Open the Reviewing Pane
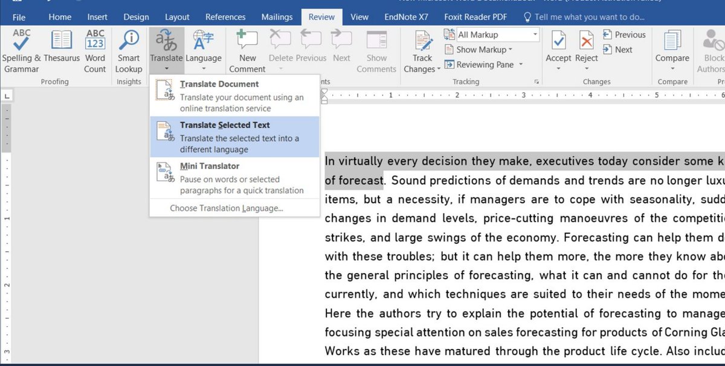This screenshot has width=725, height=366. tap(479, 65)
